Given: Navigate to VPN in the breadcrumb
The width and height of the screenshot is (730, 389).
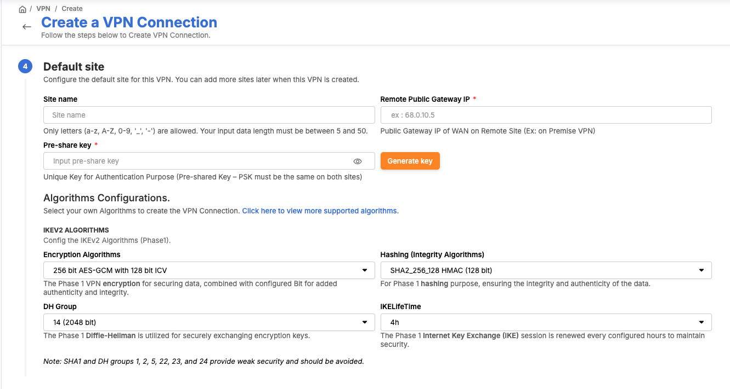Looking at the screenshot, I should 43,9.
